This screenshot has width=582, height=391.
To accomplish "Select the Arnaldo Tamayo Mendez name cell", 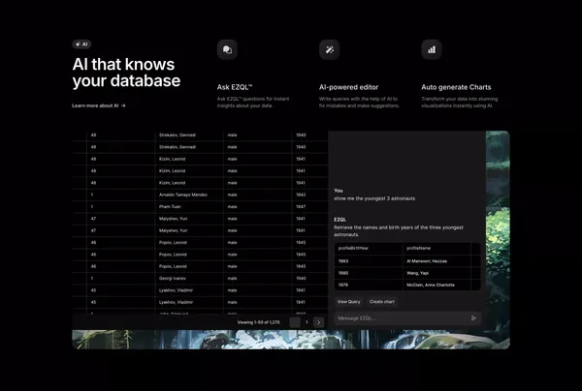I will 189,195.
